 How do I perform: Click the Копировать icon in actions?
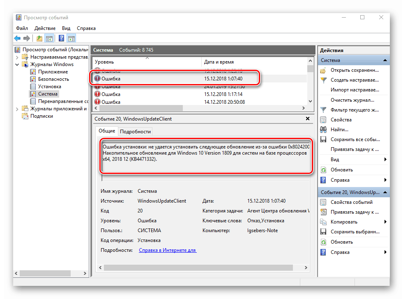(323, 222)
